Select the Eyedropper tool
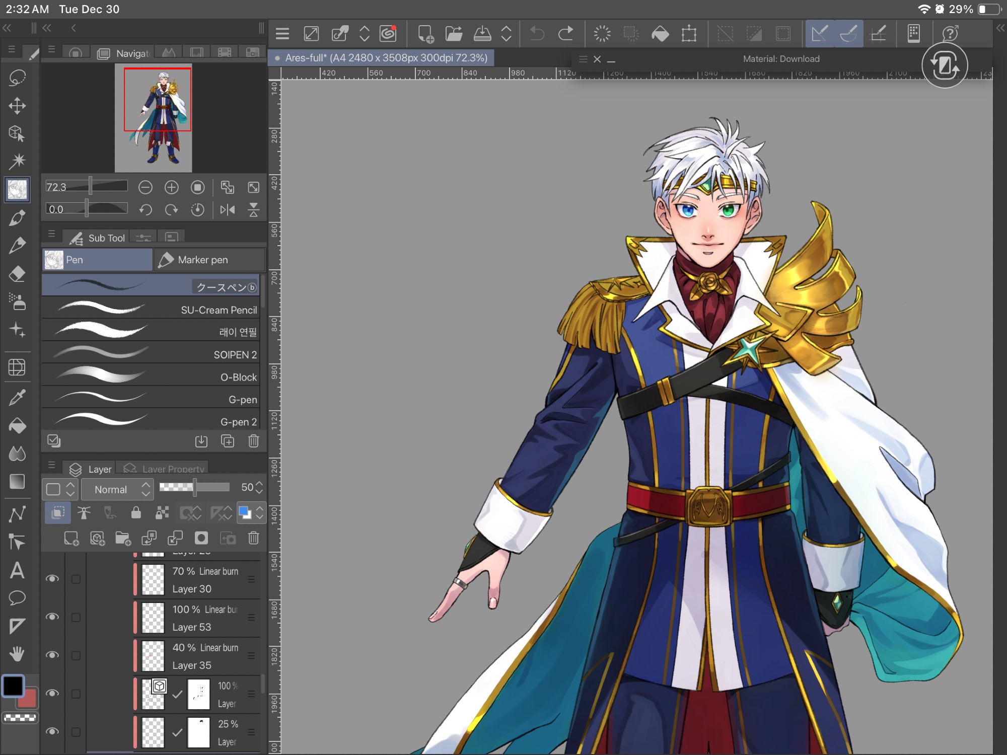 pyautogui.click(x=17, y=398)
